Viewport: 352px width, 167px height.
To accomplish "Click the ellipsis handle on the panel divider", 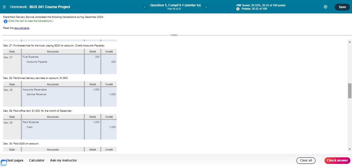I will [x=174, y=35].
